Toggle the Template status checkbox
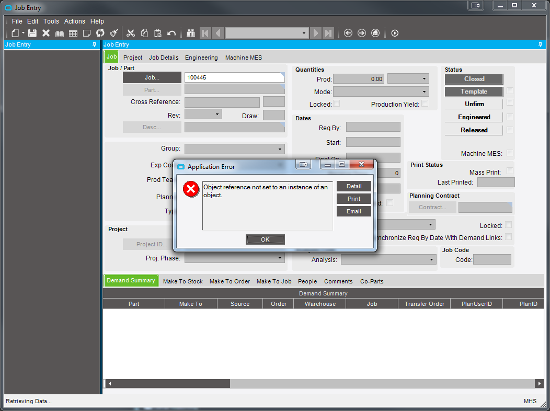The image size is (550, 411). (x=510, y=91)
